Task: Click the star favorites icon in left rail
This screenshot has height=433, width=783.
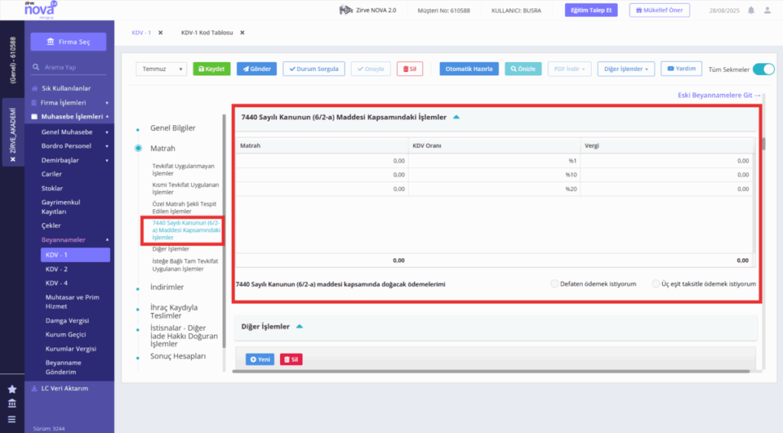Action: coord(12,389)
